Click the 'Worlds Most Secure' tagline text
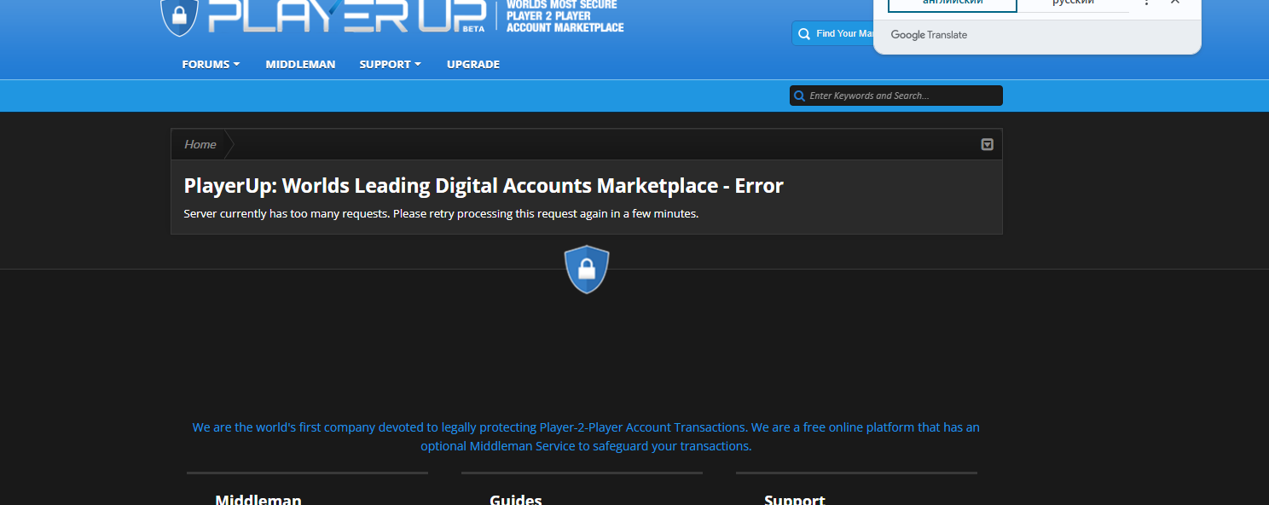Screen dimensions: 1269x505 pyautogui.click(x=565, y=17)
